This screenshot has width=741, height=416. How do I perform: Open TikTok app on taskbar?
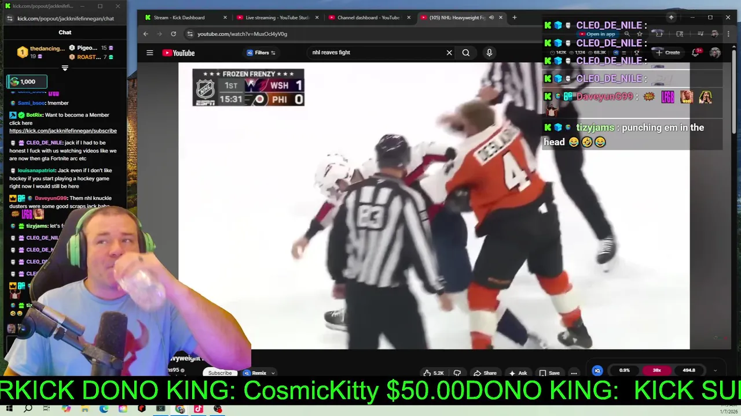click(x=199, y=409)
